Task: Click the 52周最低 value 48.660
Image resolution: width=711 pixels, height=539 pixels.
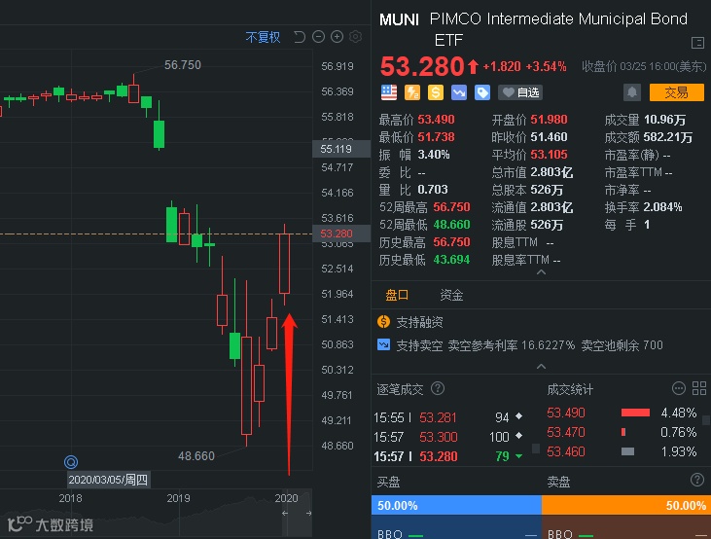Action: (x=451, y=224)
